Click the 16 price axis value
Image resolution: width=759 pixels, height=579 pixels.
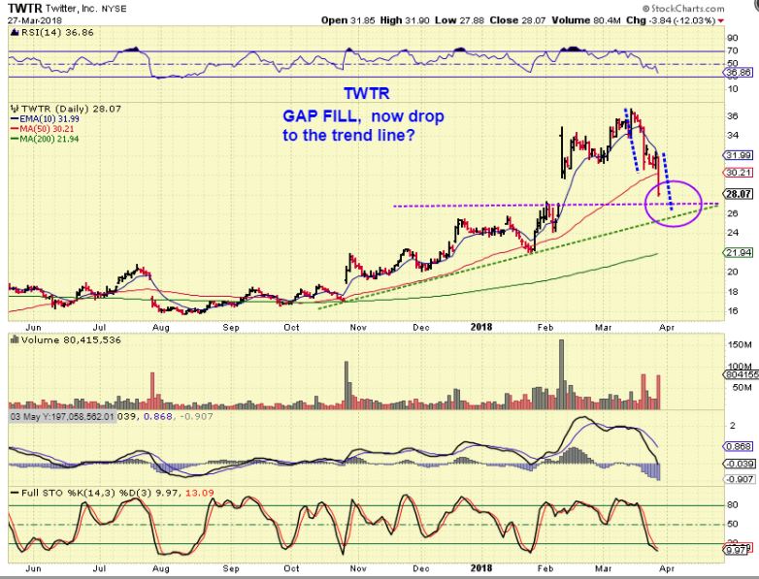tap(733, 311)
